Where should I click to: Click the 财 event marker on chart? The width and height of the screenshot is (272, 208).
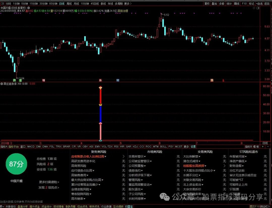click(118, 80)
